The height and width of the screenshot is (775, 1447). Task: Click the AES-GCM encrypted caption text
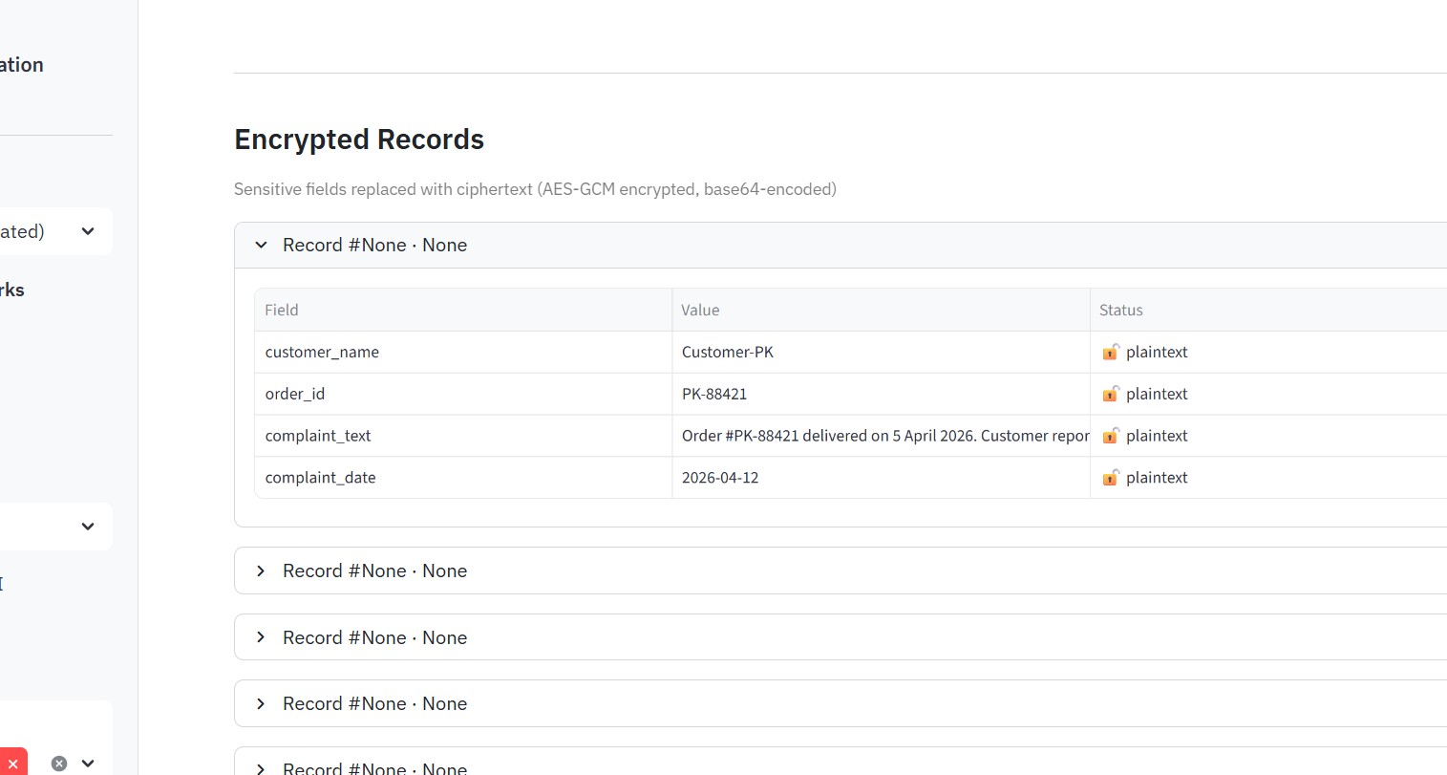click(535, 189)
